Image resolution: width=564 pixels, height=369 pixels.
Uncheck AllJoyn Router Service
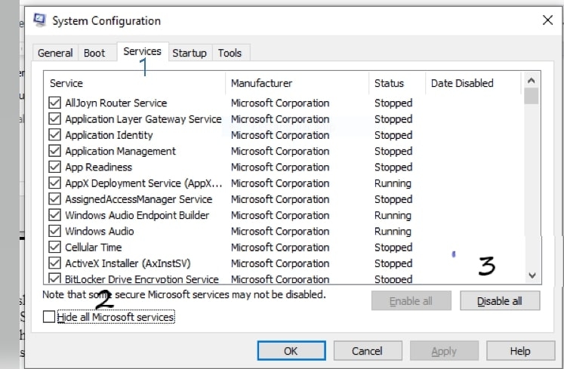[54, 103]
